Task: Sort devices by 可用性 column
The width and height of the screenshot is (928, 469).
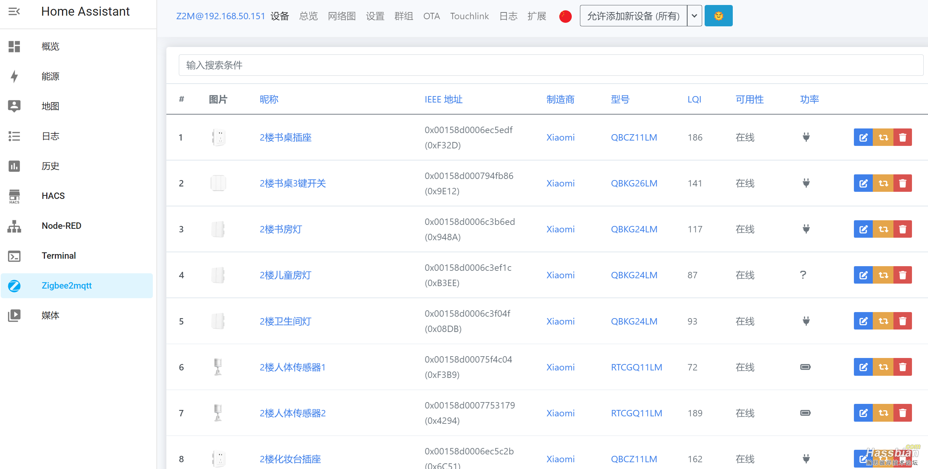Action: pyautogui.click(x=749, y=99)
